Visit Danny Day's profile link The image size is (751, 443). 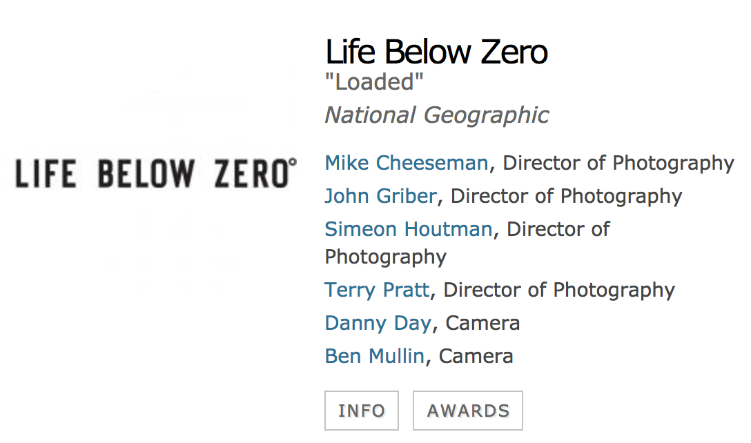[378, 323]
